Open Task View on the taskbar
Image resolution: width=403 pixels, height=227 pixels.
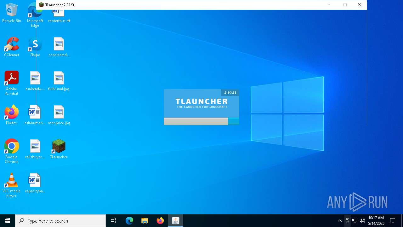(113, 221)
